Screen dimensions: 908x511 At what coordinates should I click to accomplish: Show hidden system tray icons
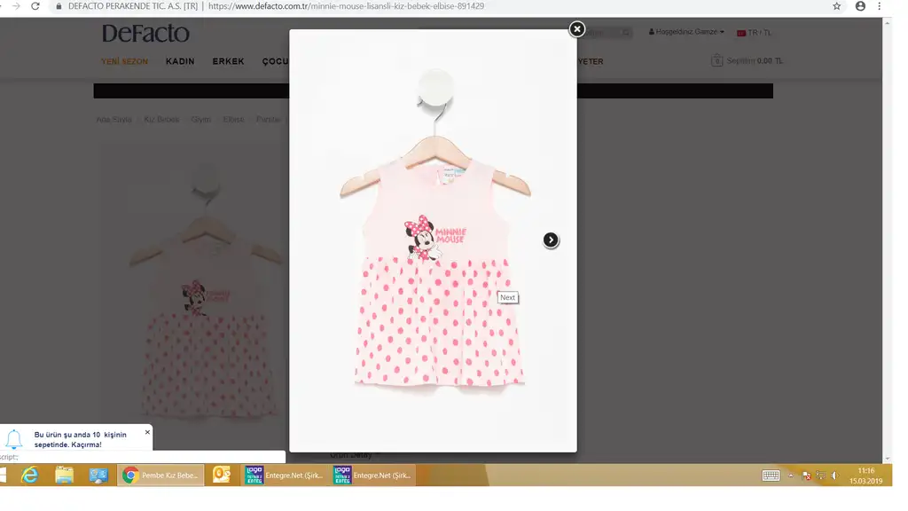tap(790, 476)
